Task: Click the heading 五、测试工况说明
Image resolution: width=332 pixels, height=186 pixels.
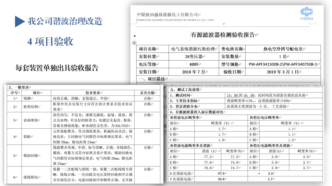Action: click(185, 90)
